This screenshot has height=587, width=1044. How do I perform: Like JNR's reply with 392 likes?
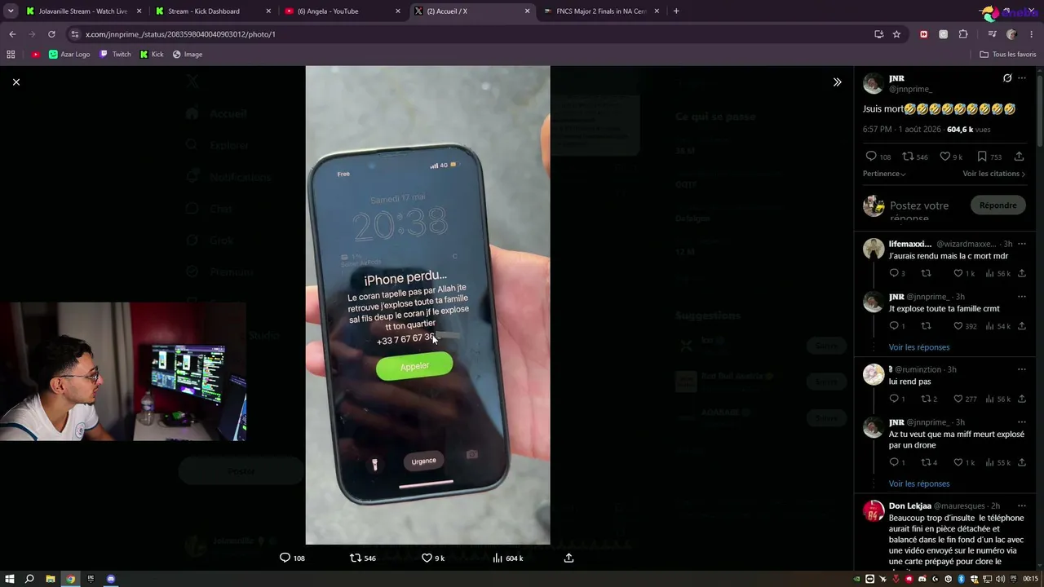[x=965, y=326]
